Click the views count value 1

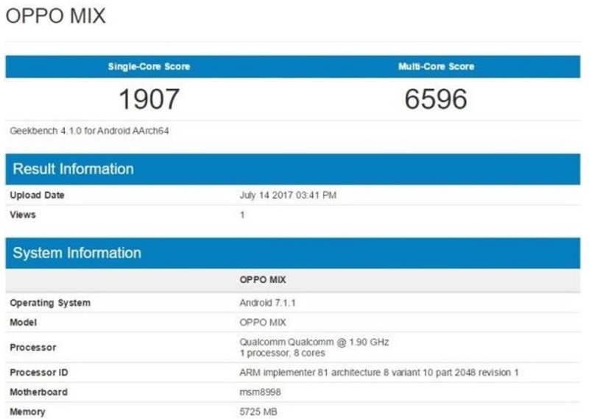[x=242, y=215]
